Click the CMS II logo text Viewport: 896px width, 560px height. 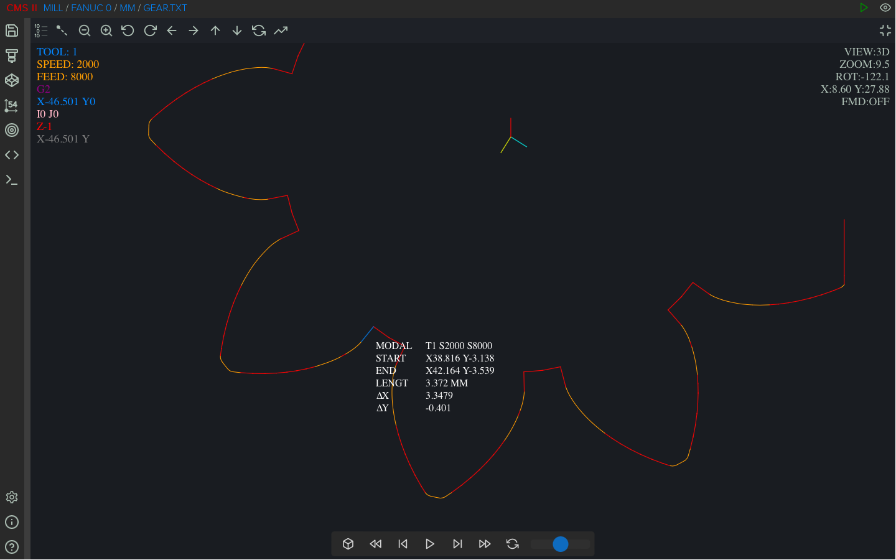[22, 8]
